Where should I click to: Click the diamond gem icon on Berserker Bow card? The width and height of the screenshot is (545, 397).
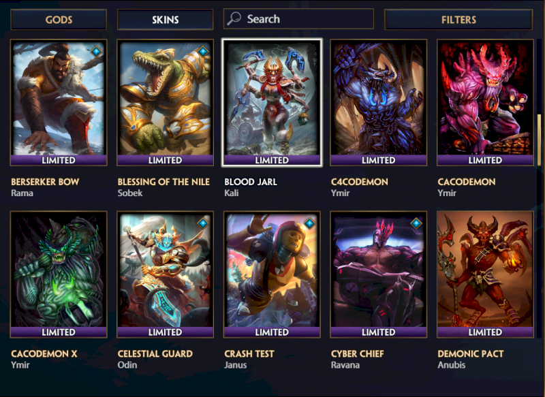96,51
